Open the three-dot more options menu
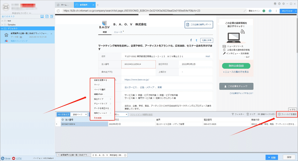 pos(276,11)
